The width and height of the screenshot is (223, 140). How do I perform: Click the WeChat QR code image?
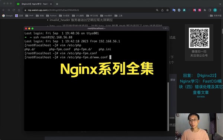tap(199, 38)
